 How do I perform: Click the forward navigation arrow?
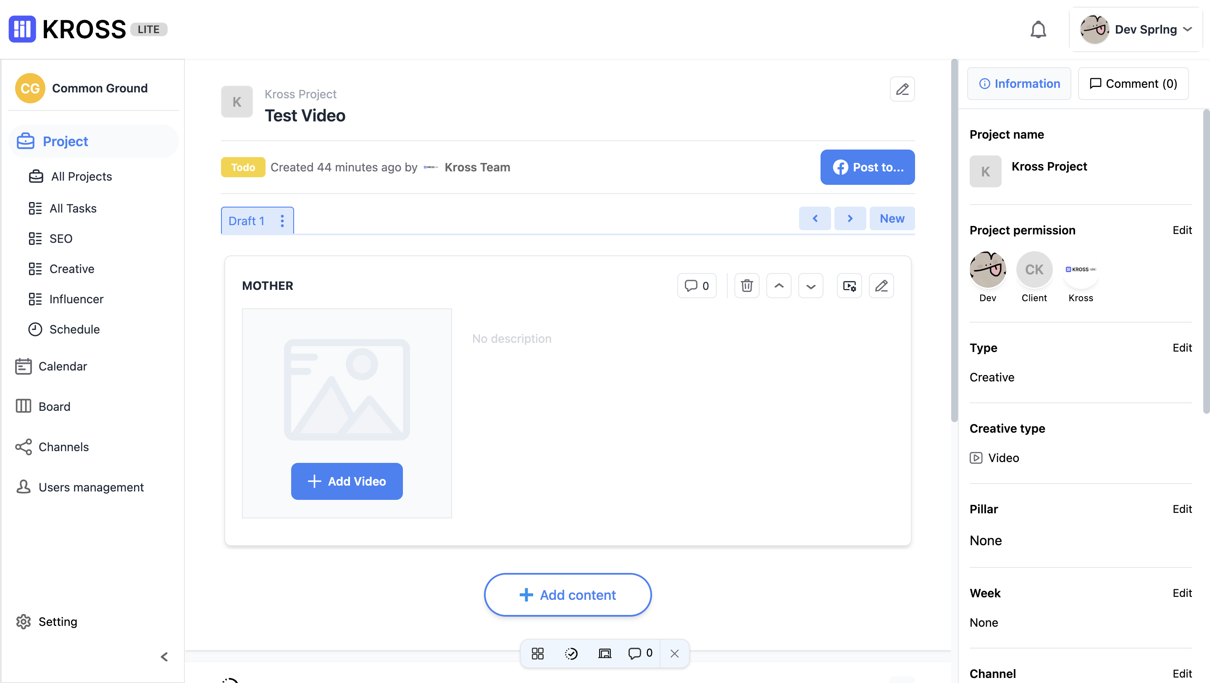point(850,218)
